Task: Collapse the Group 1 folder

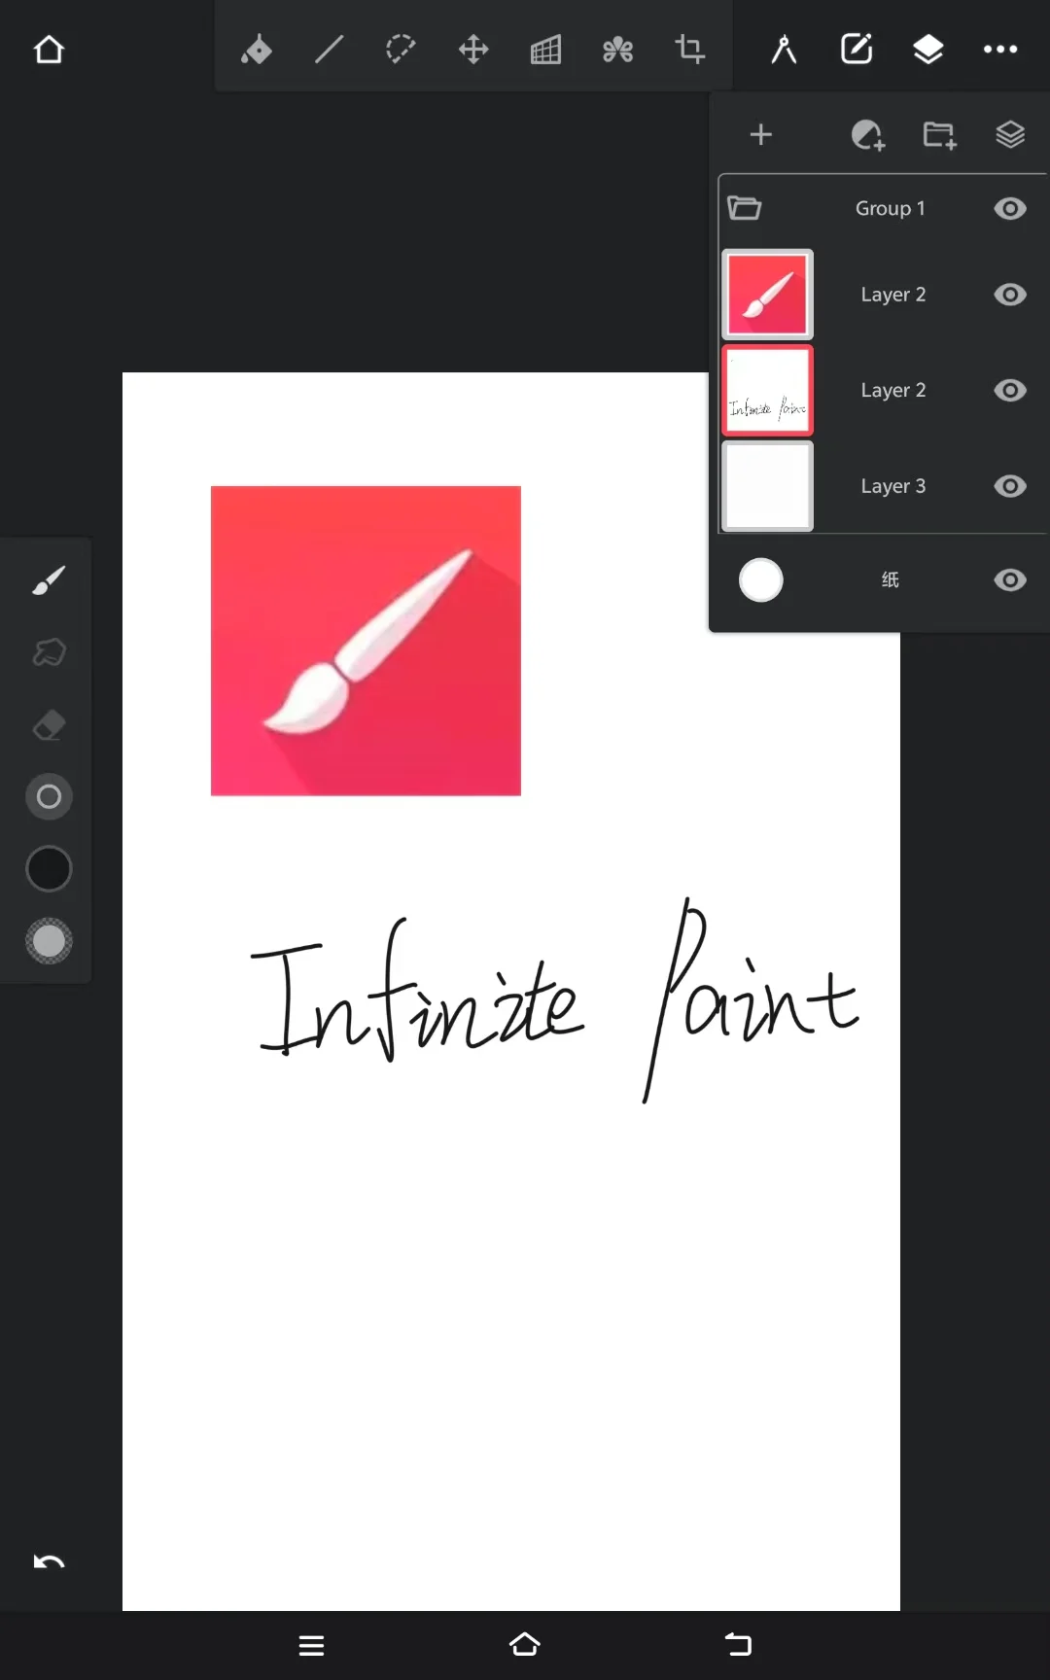Action: [x=745, y=208]
